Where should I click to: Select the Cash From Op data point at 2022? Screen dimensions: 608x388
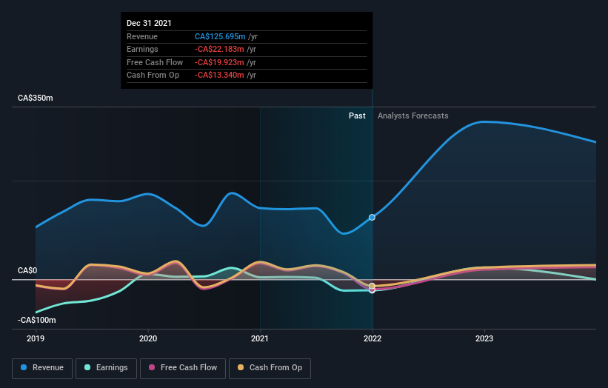click(x=372, y=286)
